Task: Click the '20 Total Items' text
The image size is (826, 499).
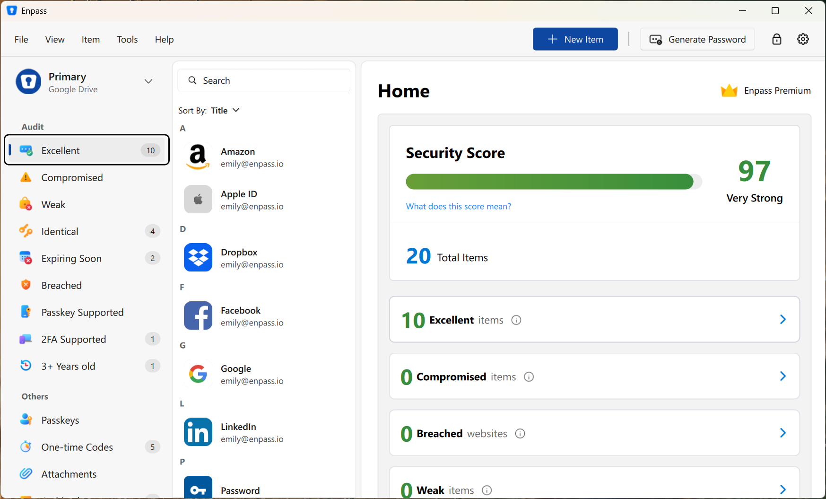Action: [447, 256]
